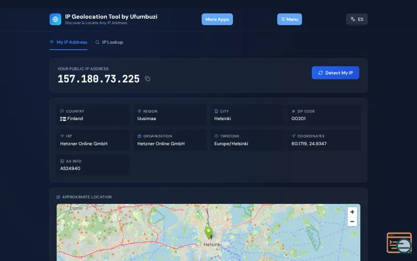Click the 157.180.73.225 IP address text
417x261 pixels.
pos(99,79)
